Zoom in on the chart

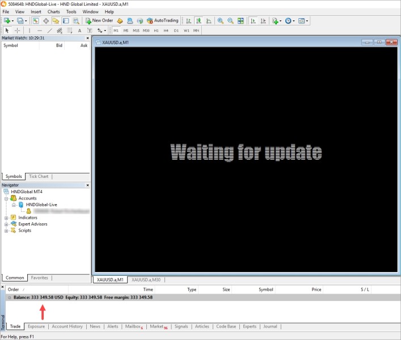click(221, 21)
